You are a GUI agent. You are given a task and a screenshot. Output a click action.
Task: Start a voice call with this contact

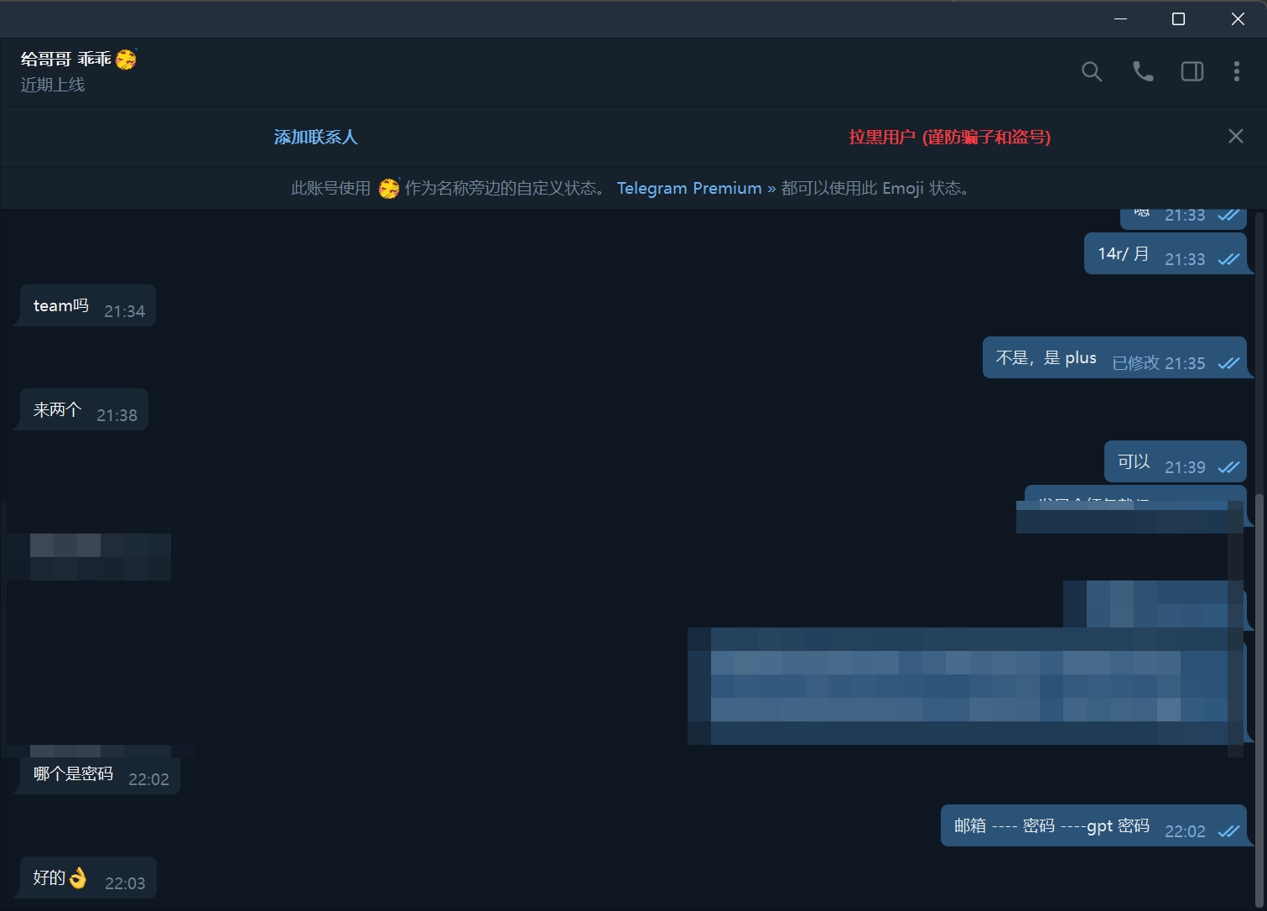pyautogui.click(x=1142, y=72)
